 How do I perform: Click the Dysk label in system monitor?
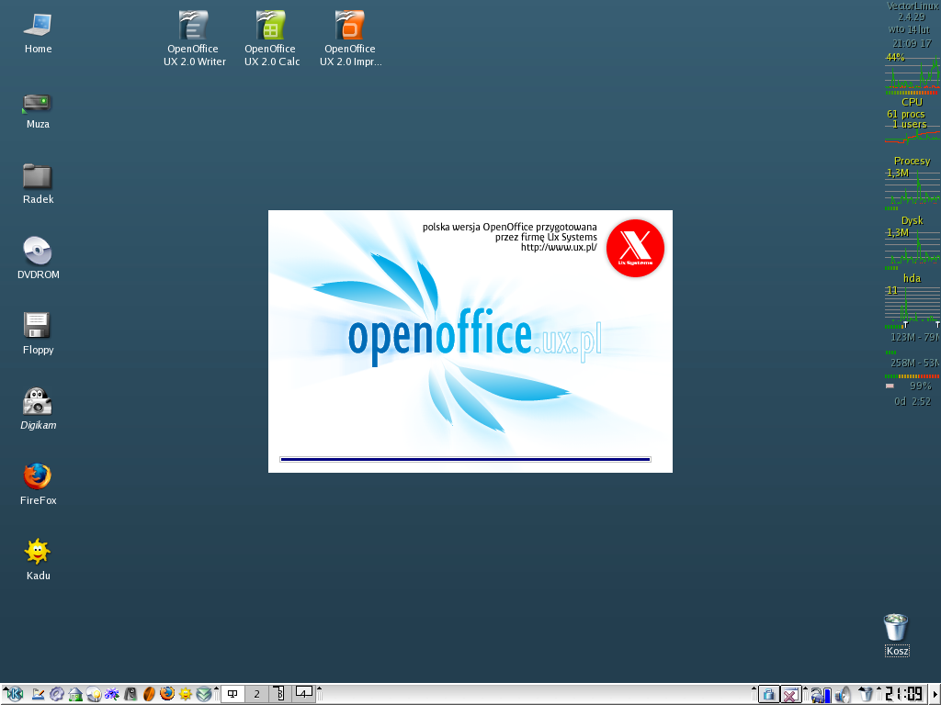tap(913, 220)
